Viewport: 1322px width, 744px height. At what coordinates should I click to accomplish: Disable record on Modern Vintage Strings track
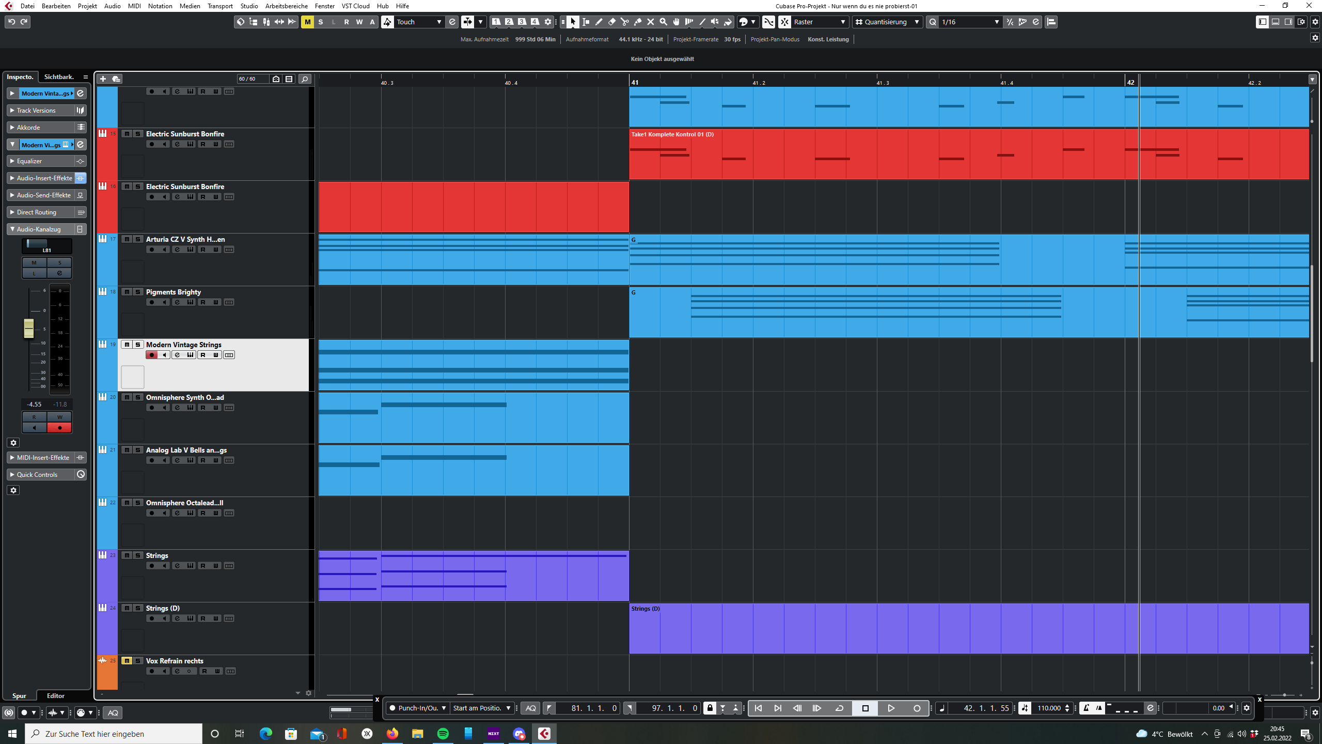(x=151, y=355)
